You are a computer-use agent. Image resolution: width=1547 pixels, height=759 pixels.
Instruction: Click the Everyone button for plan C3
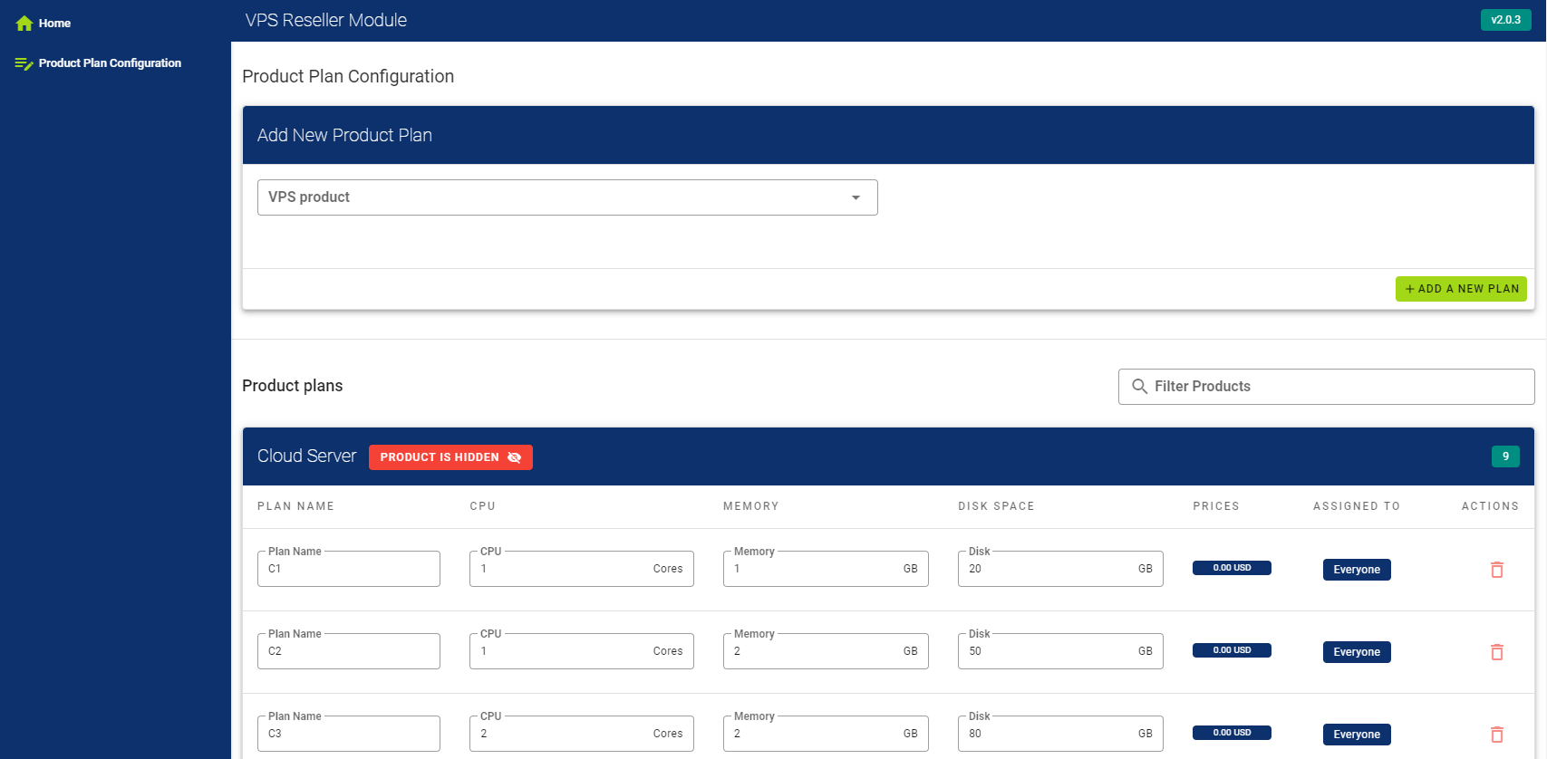click(1356, 735)
